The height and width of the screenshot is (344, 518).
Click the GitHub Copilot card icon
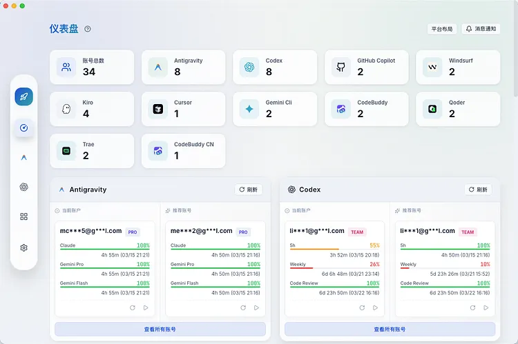point(341,67)
